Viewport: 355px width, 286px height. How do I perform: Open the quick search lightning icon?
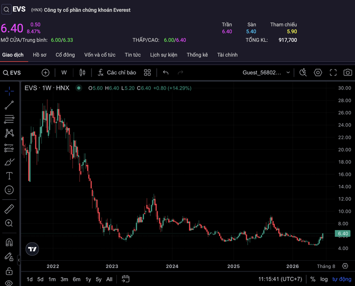(x=303, y=72)
